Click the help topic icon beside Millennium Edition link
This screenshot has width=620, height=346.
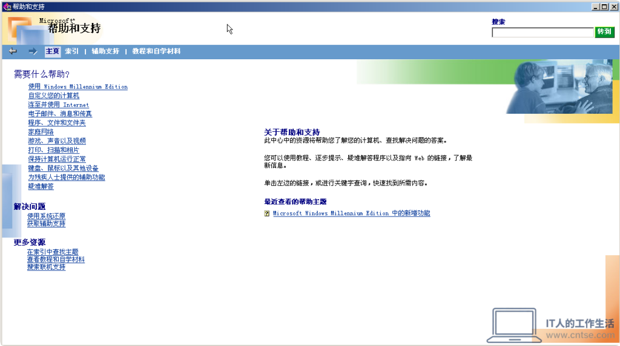point(267,214)
